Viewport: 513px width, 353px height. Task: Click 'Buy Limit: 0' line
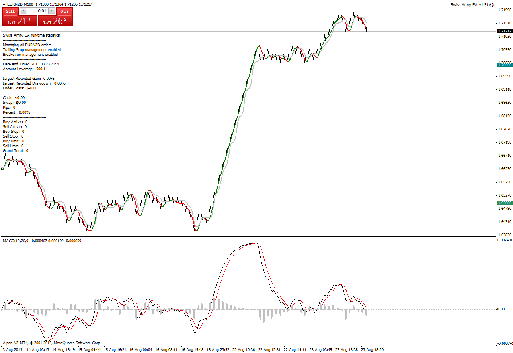[x=13, y=141]
